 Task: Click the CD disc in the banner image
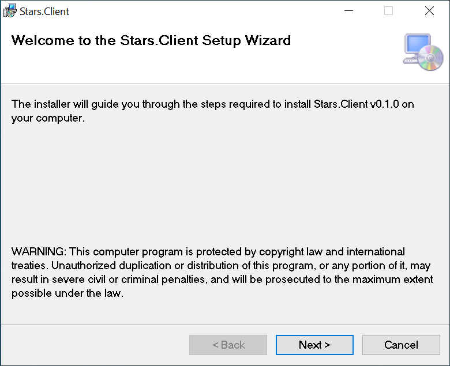431,59
